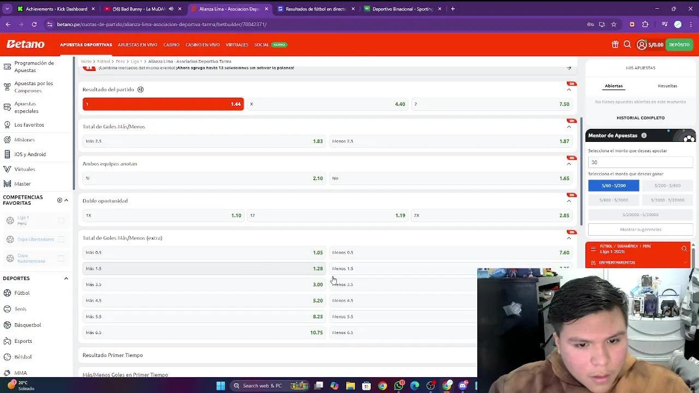Select the S/20000 - S/30000 winnings range
Image resolution: width=699 pixels, height=393 pixels.
[x=641, y=215]
